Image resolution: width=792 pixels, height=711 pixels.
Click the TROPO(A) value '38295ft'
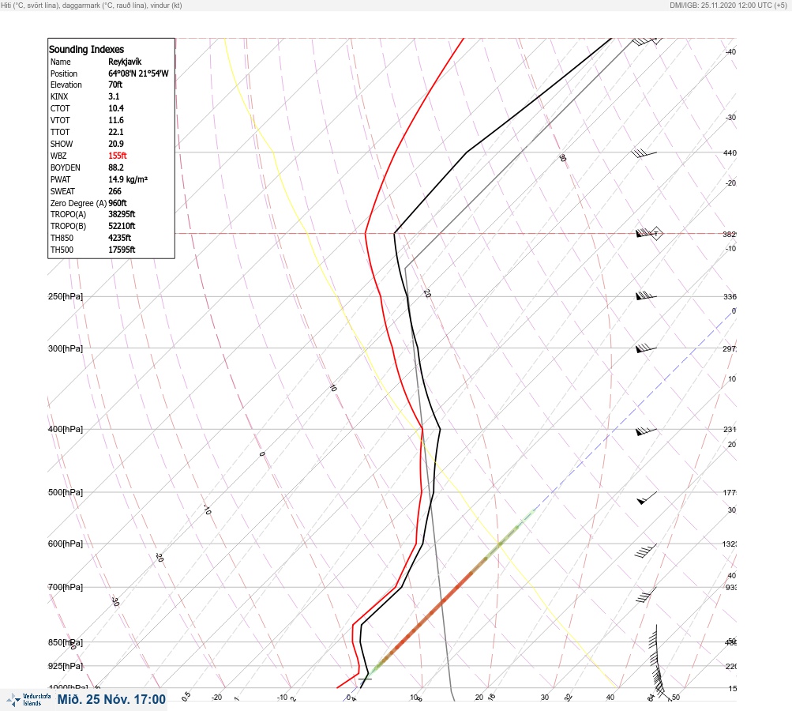(122, 214)
